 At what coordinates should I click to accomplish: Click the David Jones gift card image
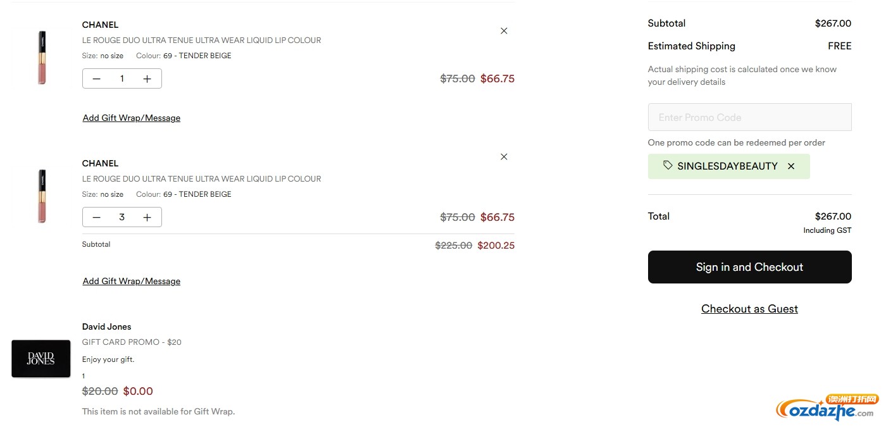41,359
